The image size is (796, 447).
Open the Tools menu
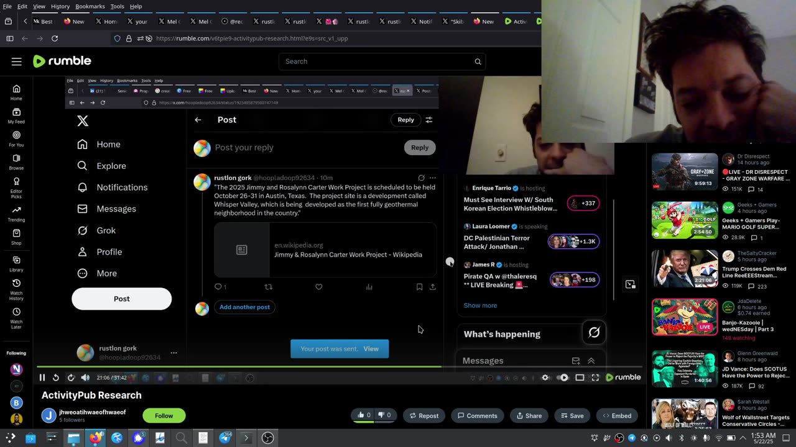click(118, 6)
